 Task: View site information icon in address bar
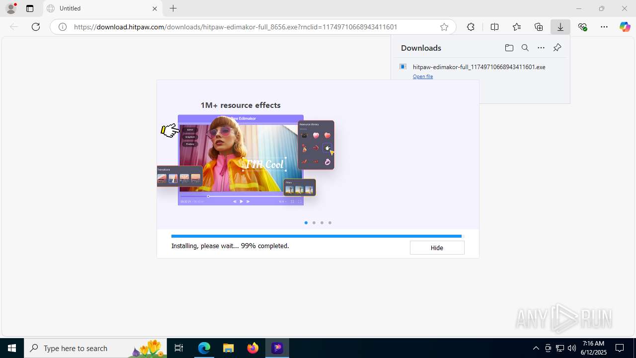(x=63, y=27)
